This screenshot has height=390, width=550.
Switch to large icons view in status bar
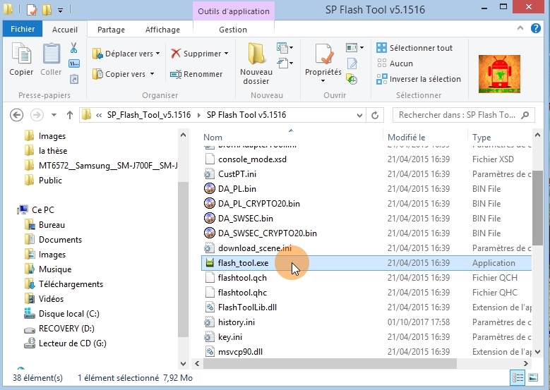(533, 378)
